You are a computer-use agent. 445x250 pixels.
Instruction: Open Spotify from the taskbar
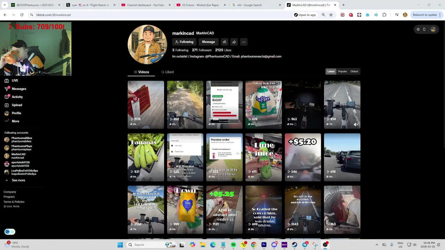point(233,245)
